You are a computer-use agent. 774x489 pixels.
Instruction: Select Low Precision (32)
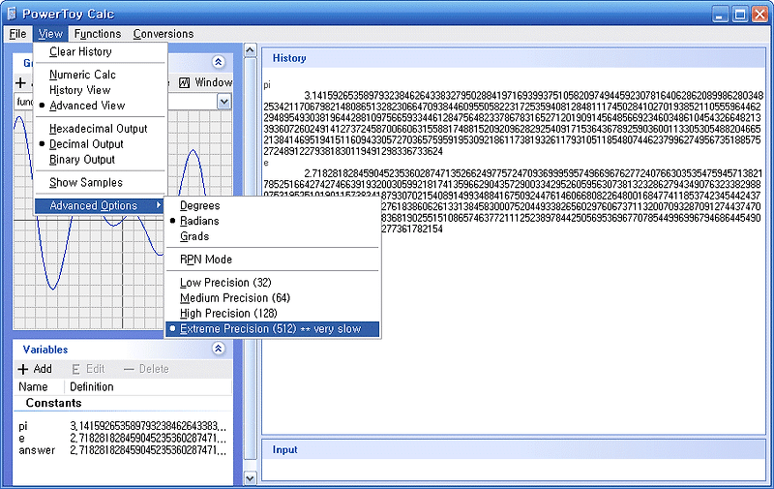[x=273, y=283]
